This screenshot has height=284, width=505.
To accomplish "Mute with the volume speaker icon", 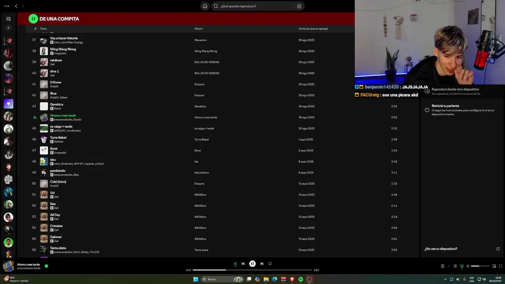I will tap(468, 266).
